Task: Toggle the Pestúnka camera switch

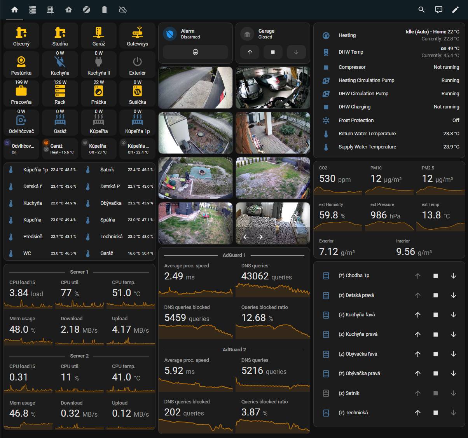Action: [x=21, y=65]
